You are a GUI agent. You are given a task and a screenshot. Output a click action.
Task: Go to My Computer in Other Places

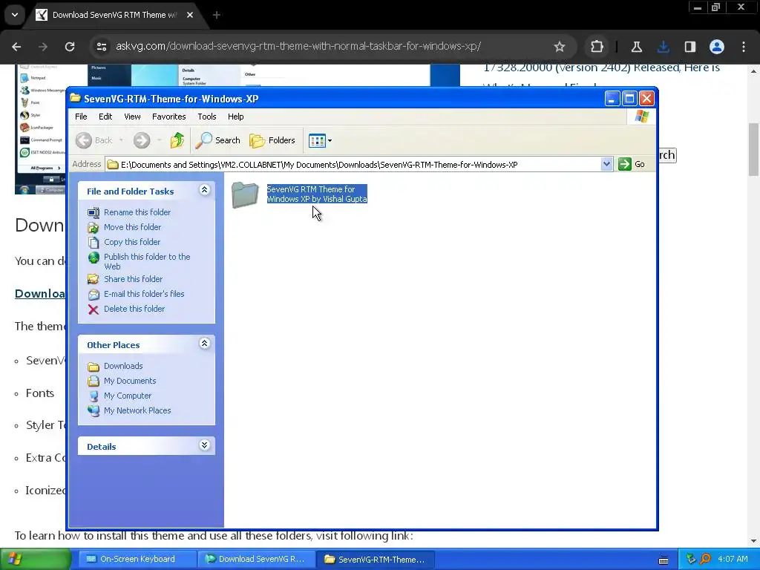tap(128, 396)
